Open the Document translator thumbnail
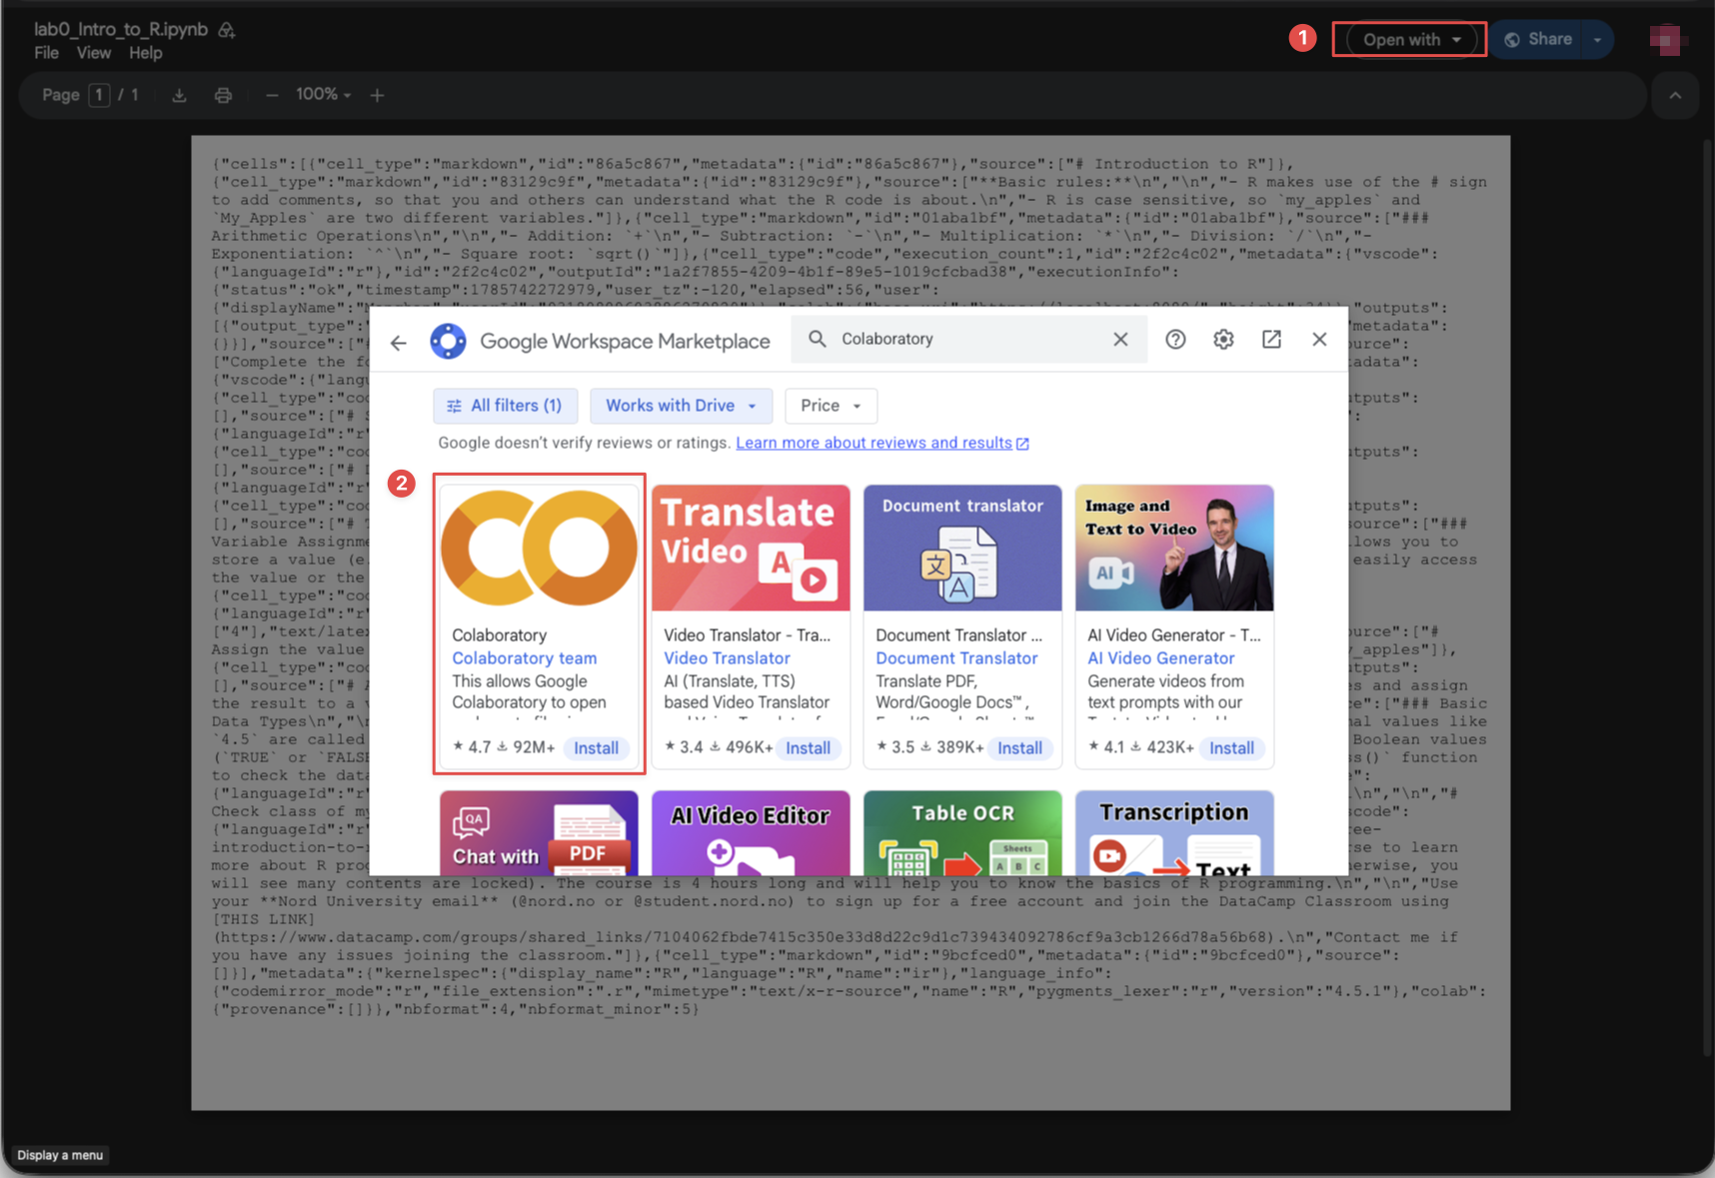1715x1178 pixels. [962, 548]
